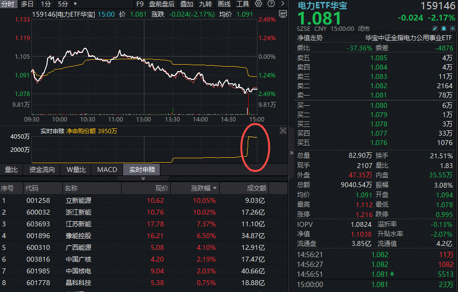This screenshot has width=458, height=292.
Task: Add 电力ETF华宝 to watchlist with plus icon
Action: (452, 29)
